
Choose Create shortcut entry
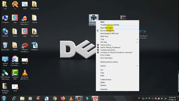(117, 79)
